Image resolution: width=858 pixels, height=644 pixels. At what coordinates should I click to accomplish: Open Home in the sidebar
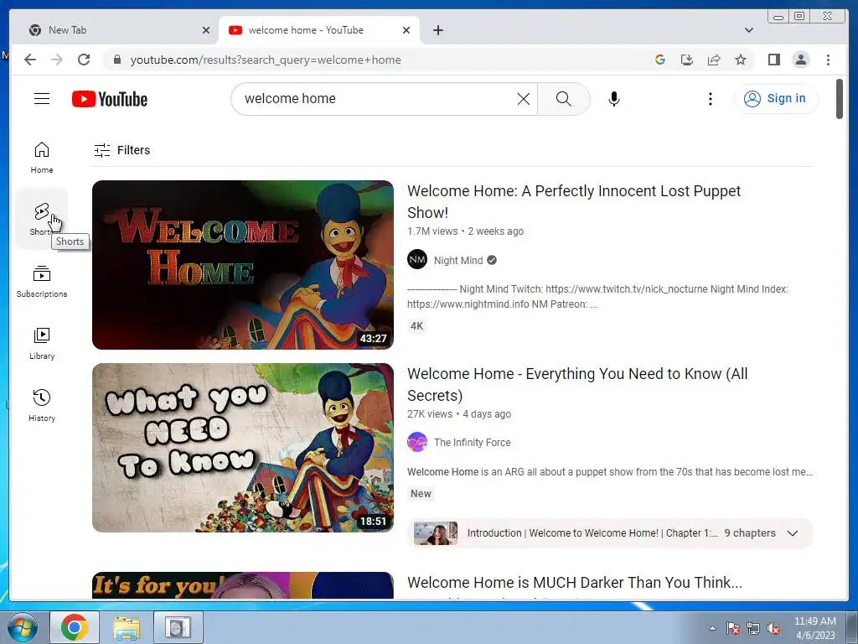[42, 158]
